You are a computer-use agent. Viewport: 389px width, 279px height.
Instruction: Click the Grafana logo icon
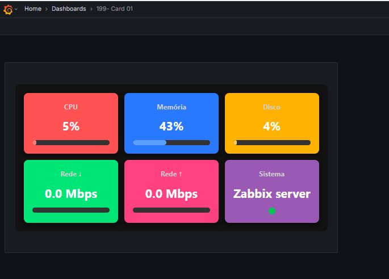[8, 10]
